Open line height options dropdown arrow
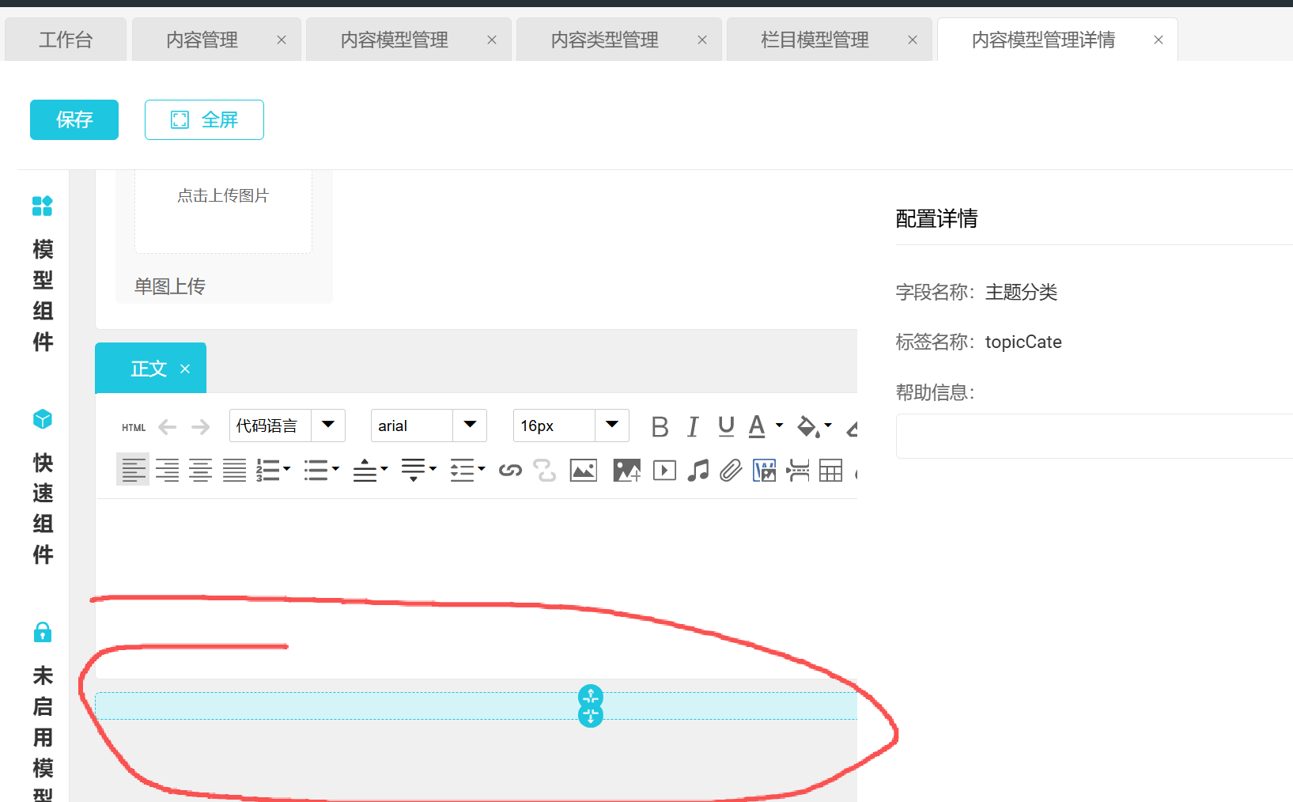The height and width of the screenshot is (802, 1293). (482, 469)
